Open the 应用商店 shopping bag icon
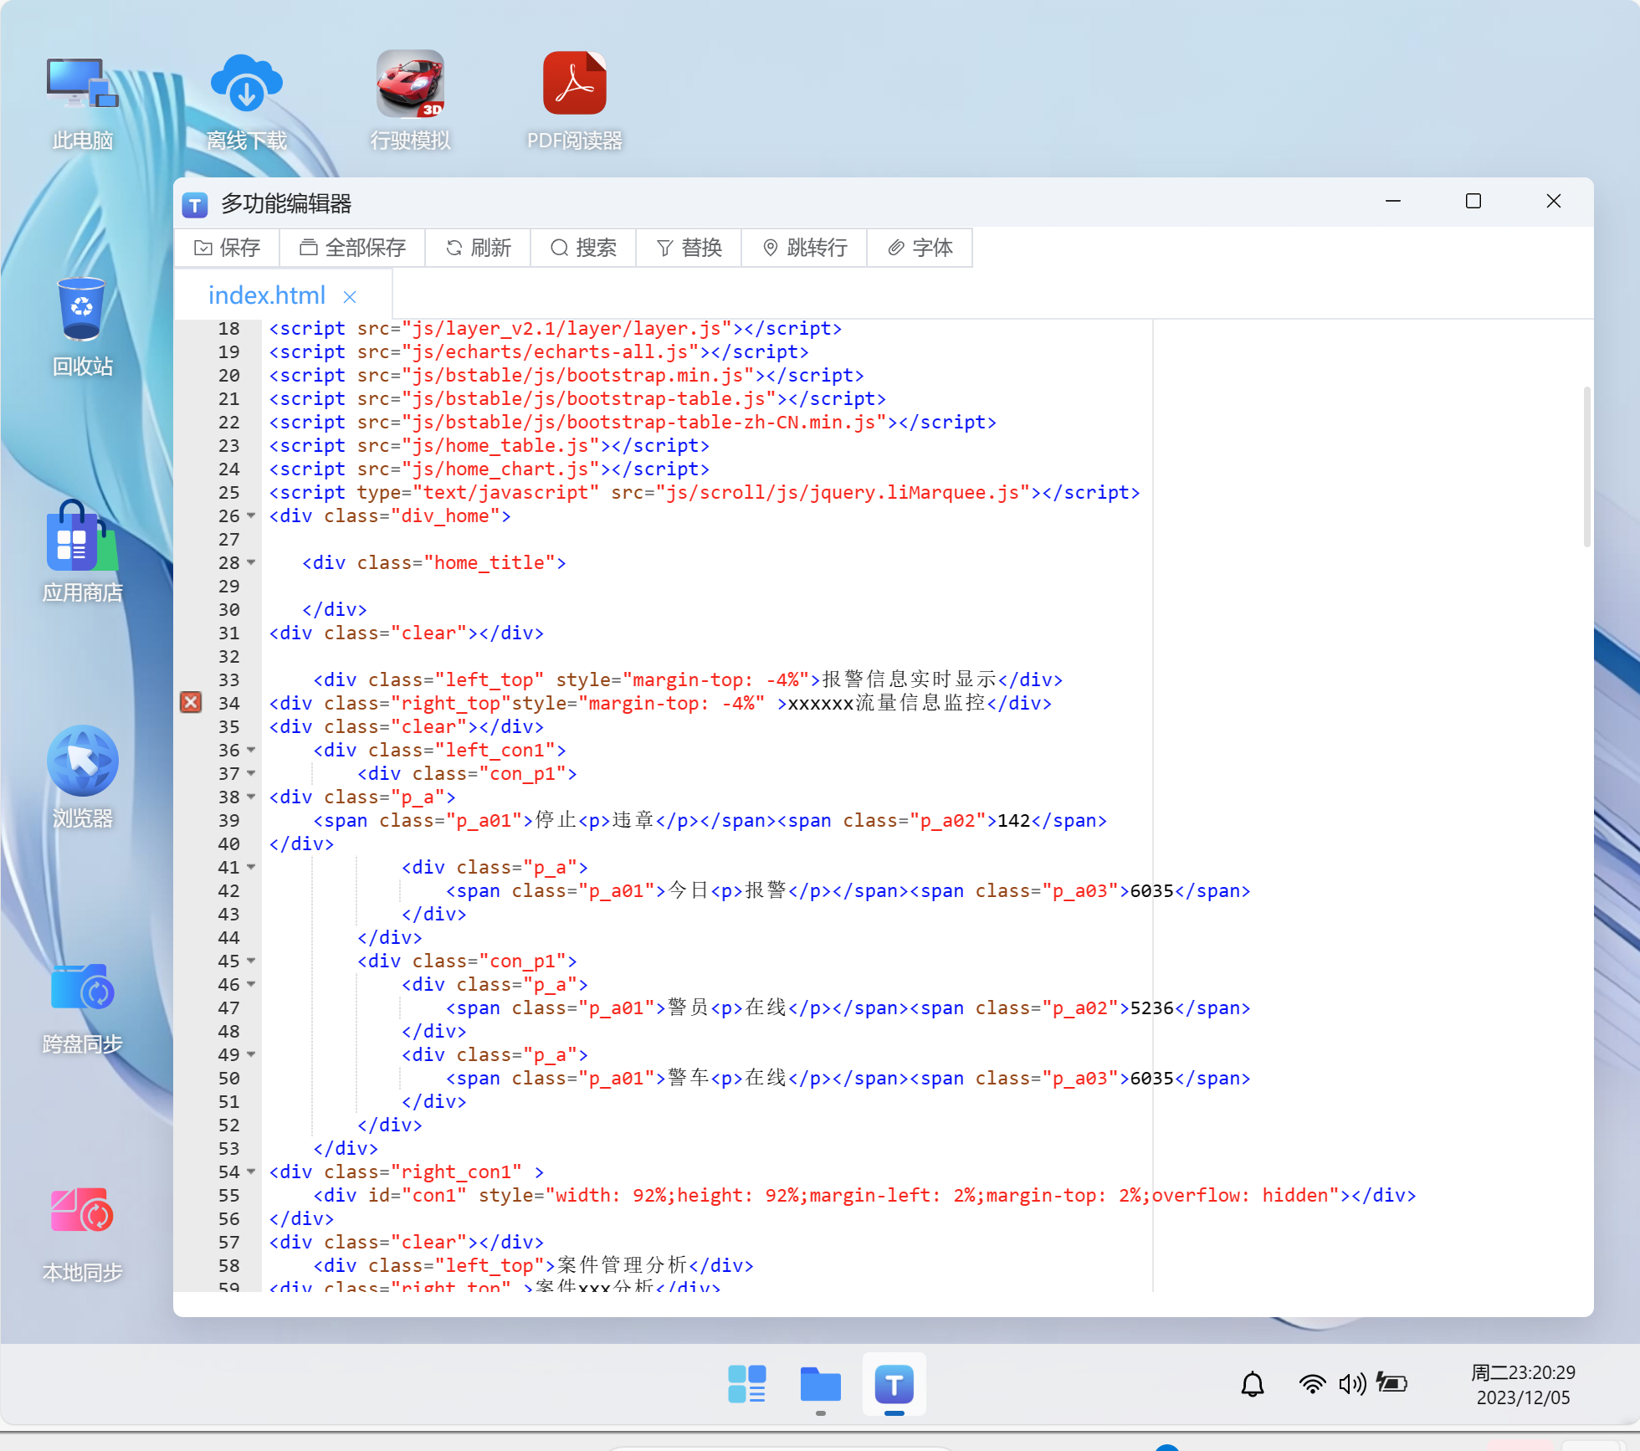Image resolution: width=1640 pixels, height=1451 pixels. 82,552
